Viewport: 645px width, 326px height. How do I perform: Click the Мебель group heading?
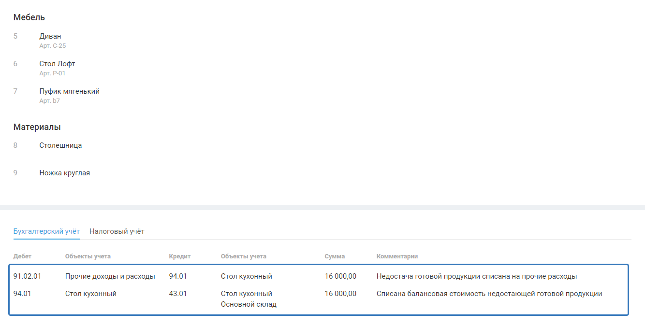[x=29, y=17]
